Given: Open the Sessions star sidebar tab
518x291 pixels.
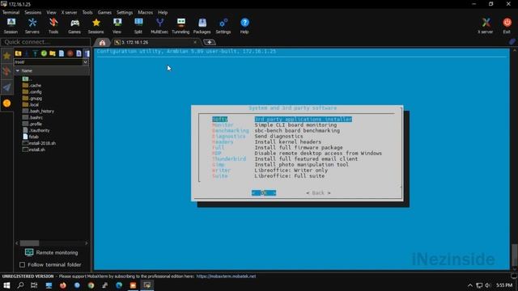Looking at the screenshot, I should point(6,56).
